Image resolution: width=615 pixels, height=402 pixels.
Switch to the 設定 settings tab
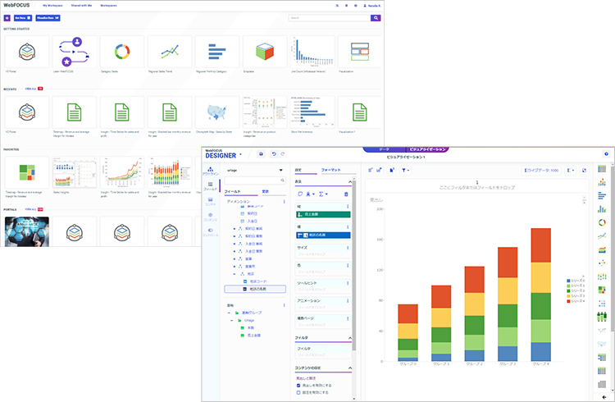[298, 170]
